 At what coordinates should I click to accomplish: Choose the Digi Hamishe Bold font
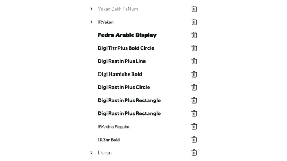pyautogui.click(x=120, y=74)
